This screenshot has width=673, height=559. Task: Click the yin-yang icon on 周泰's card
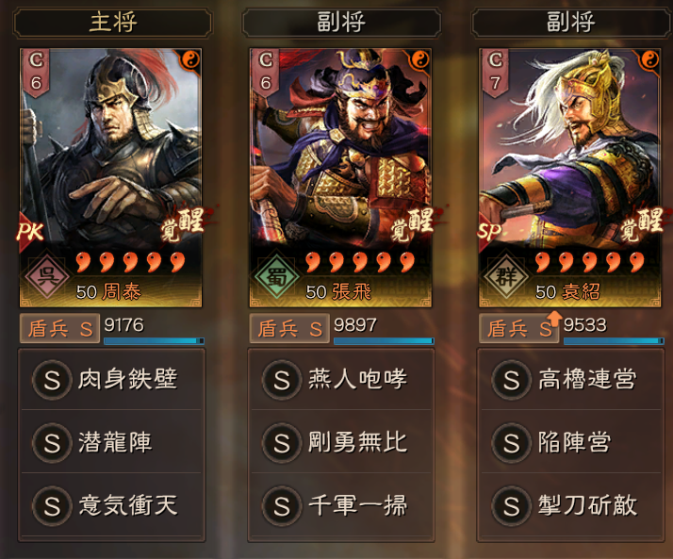pyautogui.click(x=190, y=59)
